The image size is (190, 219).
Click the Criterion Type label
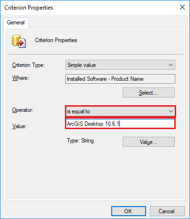tap(28, 65)
